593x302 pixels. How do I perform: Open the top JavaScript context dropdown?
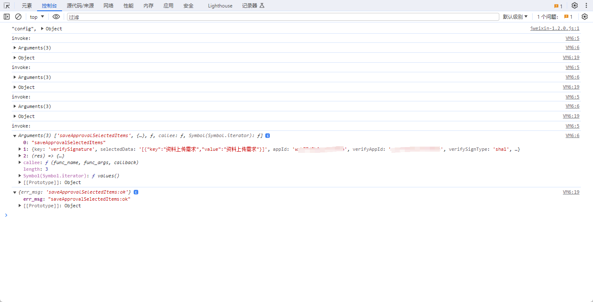point(37,17)
